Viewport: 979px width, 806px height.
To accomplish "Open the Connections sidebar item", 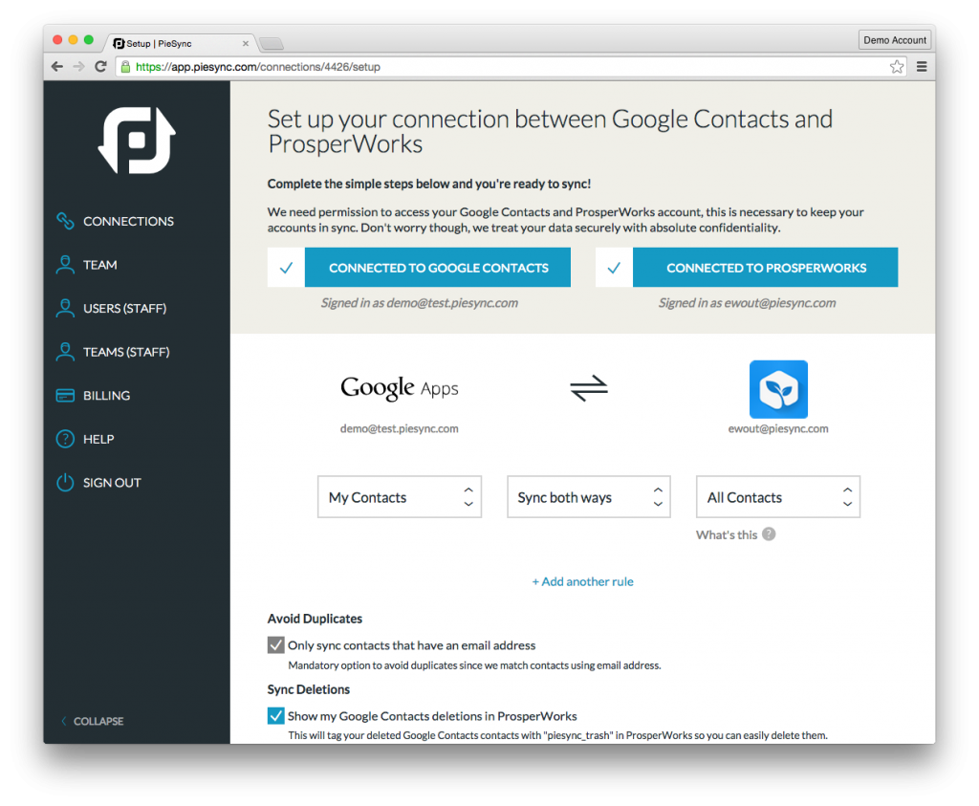I will point(116,221).
